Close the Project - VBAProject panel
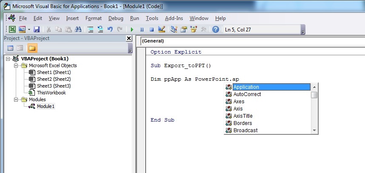 (x=129, y=38)
